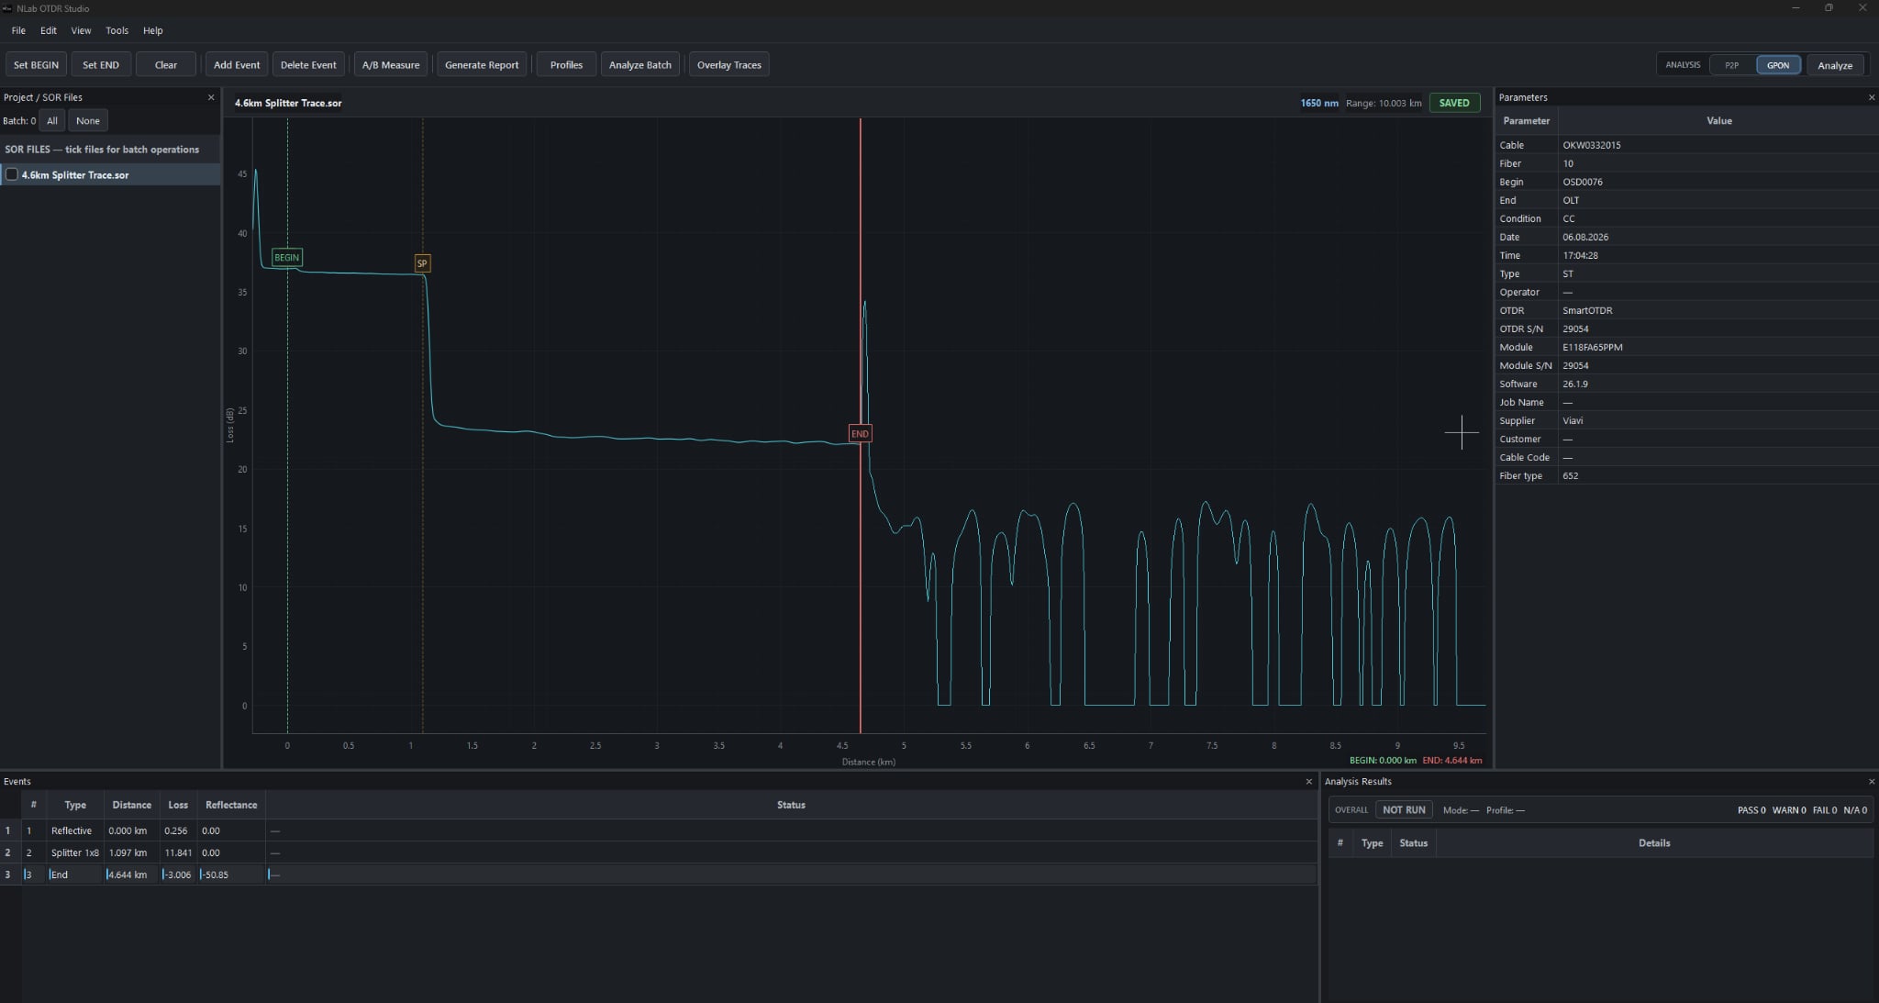Click the Reflectance column header
1879x1003 pixels.
tap(231, 805)
